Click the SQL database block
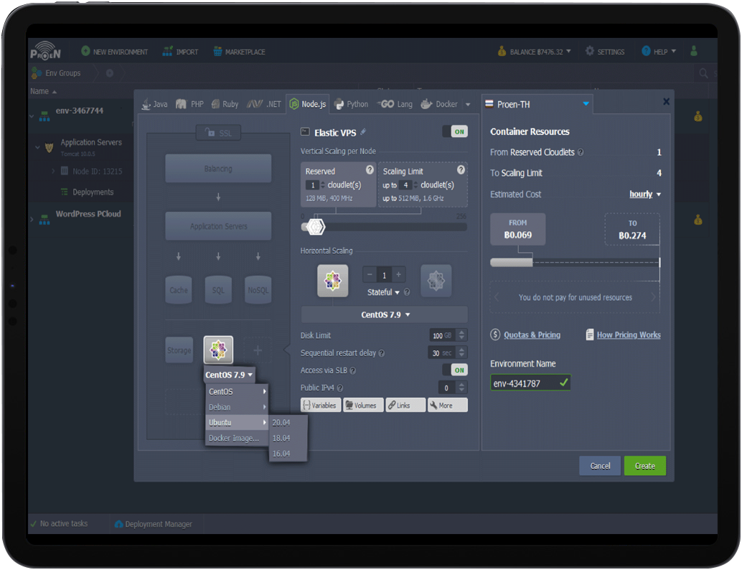The width and height of the screenshot is (742, 570). point(218,290)
